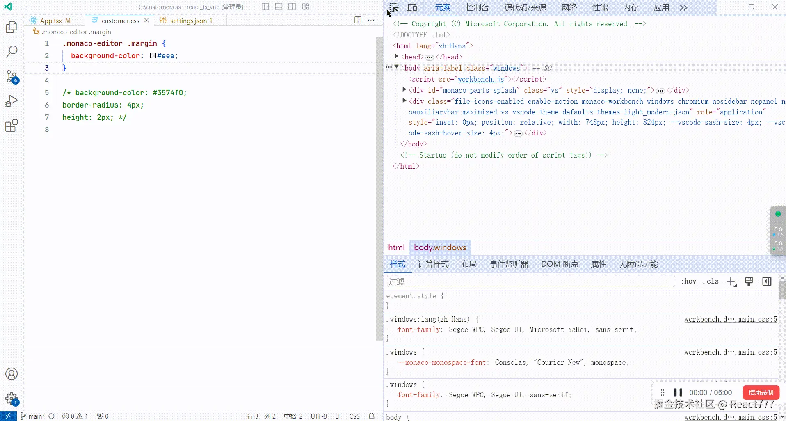This screenshot has height=421, width=786.
Task: Expand the monaco-parts-splash div node
Action: pyautogui.click(x=404, y=89)
